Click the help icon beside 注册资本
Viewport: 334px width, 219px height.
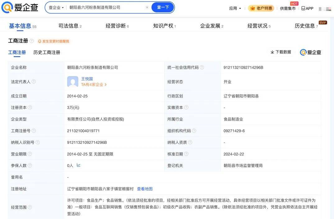point(30,107)
